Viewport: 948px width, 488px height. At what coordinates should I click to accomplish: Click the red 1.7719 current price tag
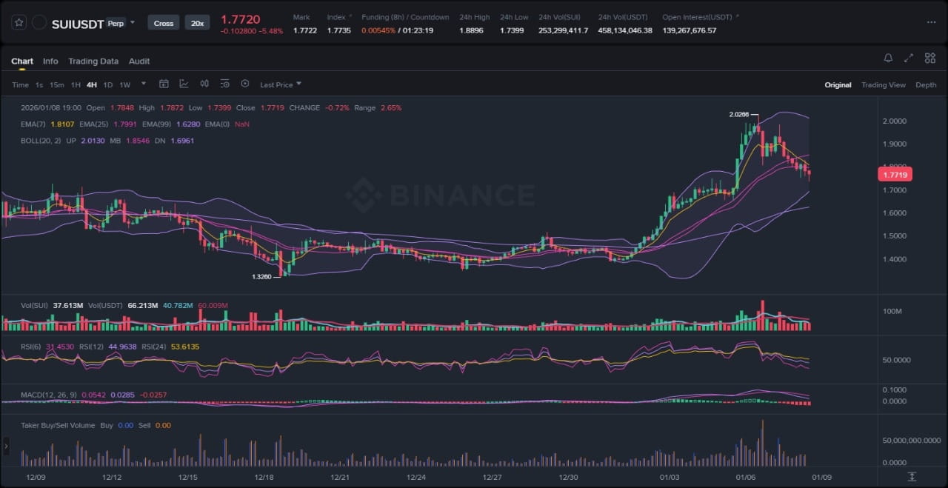[x=895, y=175]
